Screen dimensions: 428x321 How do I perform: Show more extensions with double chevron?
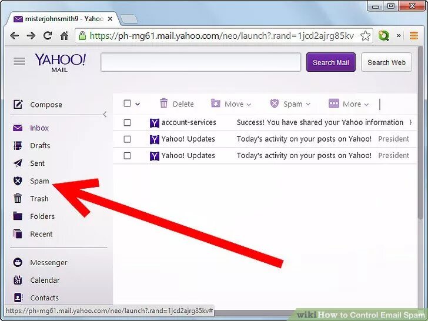click(x=399, y=35)
